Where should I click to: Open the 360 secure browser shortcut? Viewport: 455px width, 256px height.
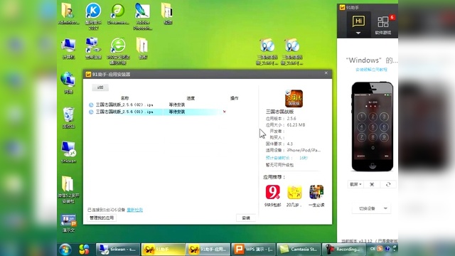pos(118,51)
